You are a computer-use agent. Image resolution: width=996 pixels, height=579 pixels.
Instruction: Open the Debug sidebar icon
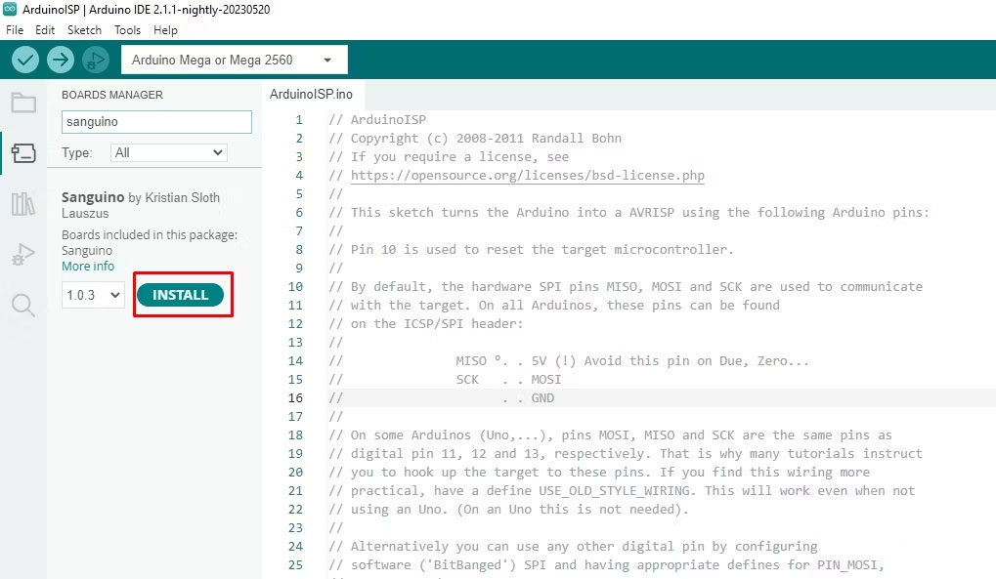click(x=23, y=255)
